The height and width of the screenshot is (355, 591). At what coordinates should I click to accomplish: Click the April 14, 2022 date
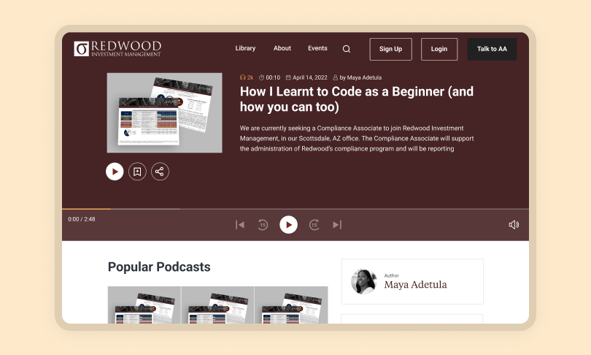coord(306,77)
